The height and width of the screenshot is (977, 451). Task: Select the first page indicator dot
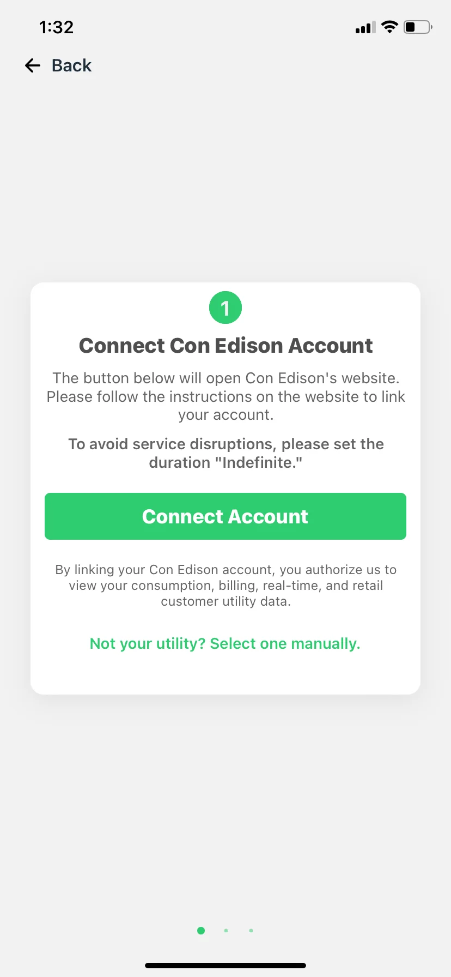(x=201, y=931)
